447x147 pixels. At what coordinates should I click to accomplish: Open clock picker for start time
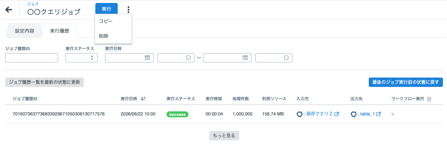188,58
